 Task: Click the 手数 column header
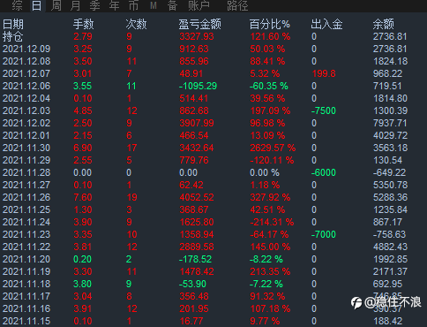click(84, 24)
